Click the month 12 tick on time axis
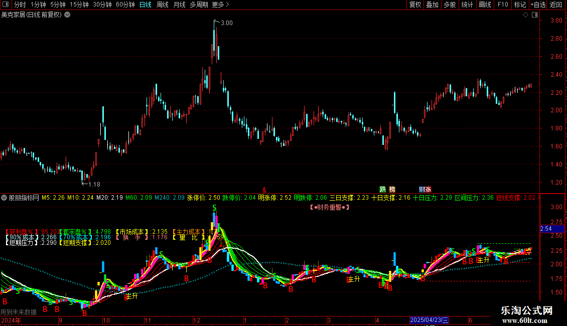This screenshot has width=567, height=326. pos(196,320)
